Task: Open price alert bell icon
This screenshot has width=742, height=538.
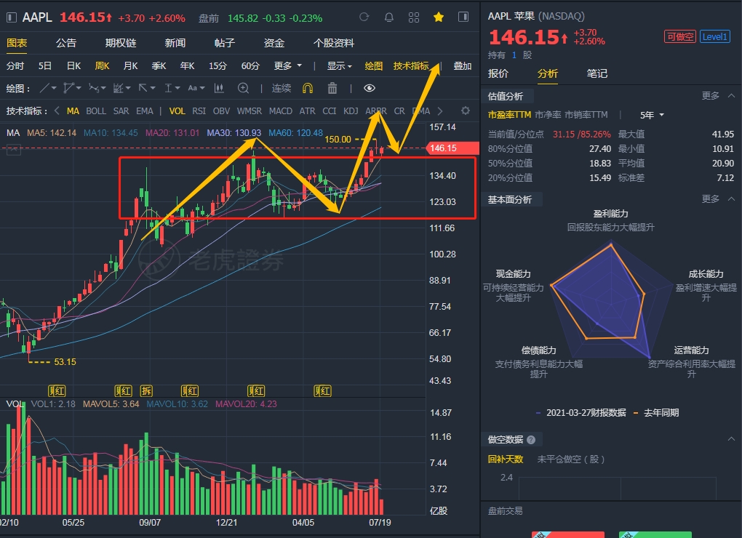Action: [389, 17]
